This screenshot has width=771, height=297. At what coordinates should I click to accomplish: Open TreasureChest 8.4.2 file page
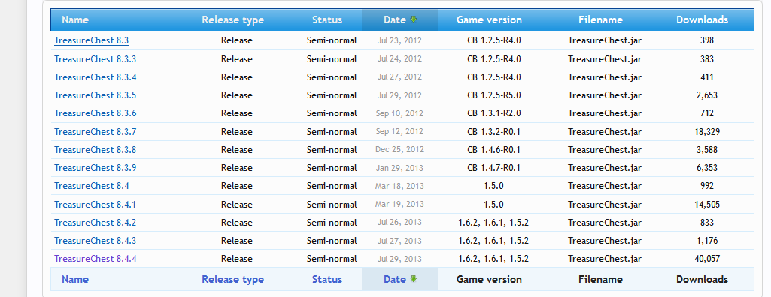click(x=96, y=223)
